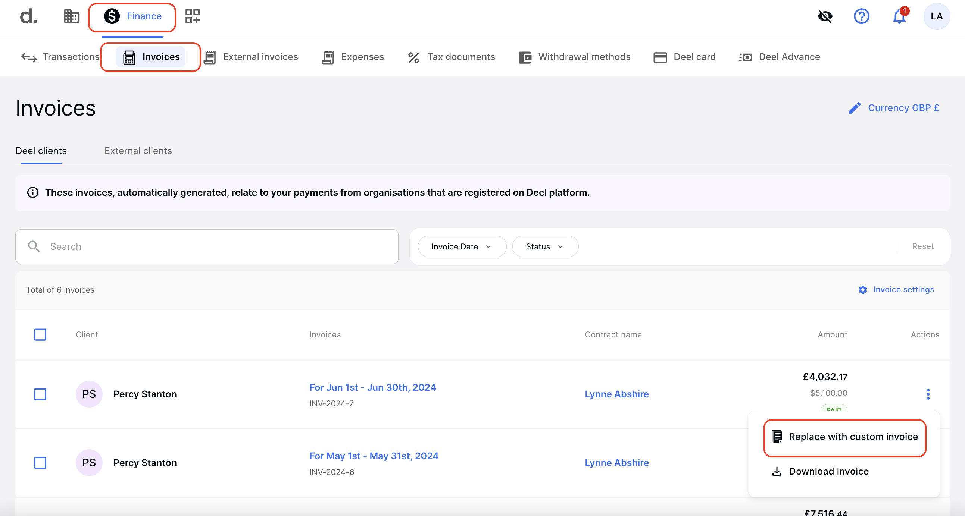Click PS avatar in INV-2024-7 row

(89, 394)
